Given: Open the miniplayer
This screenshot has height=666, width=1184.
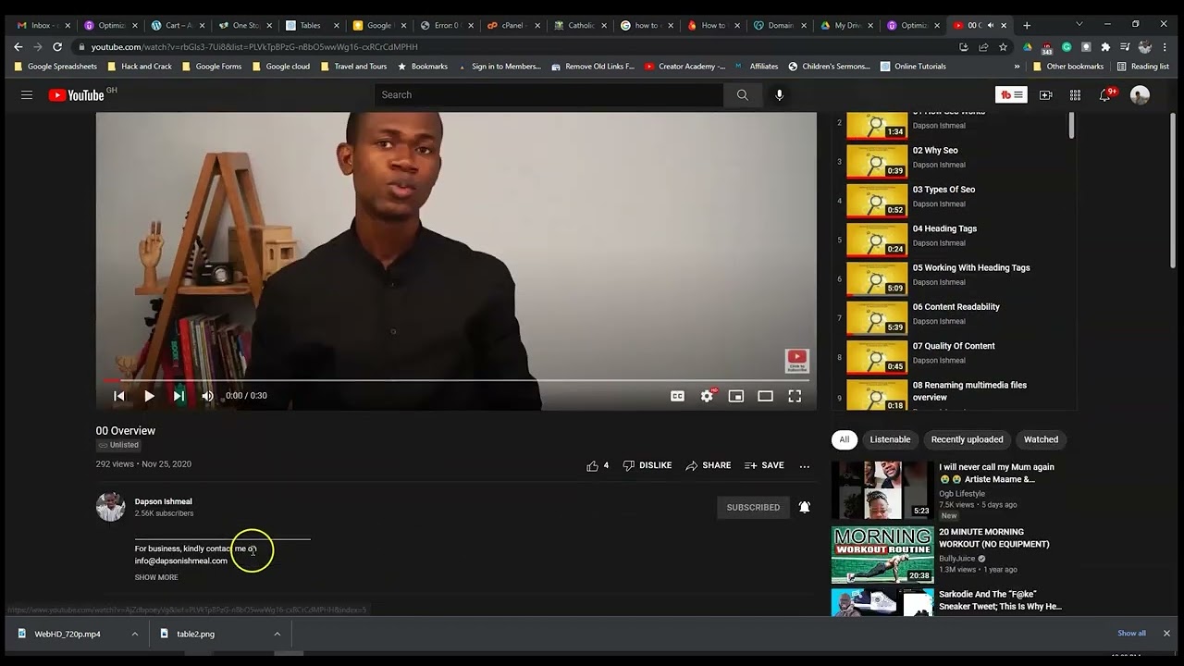Looking at the screenshot, I should 736,396.
